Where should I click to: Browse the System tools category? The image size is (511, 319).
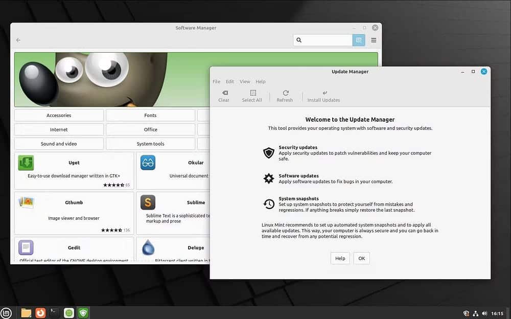point(150,144)
